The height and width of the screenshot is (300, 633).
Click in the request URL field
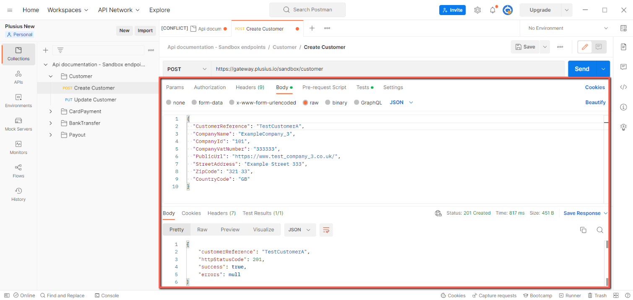click(388, 69)
